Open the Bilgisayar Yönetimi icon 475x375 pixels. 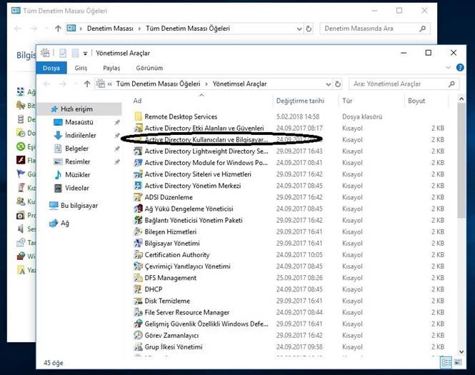(x=138, y=244)
